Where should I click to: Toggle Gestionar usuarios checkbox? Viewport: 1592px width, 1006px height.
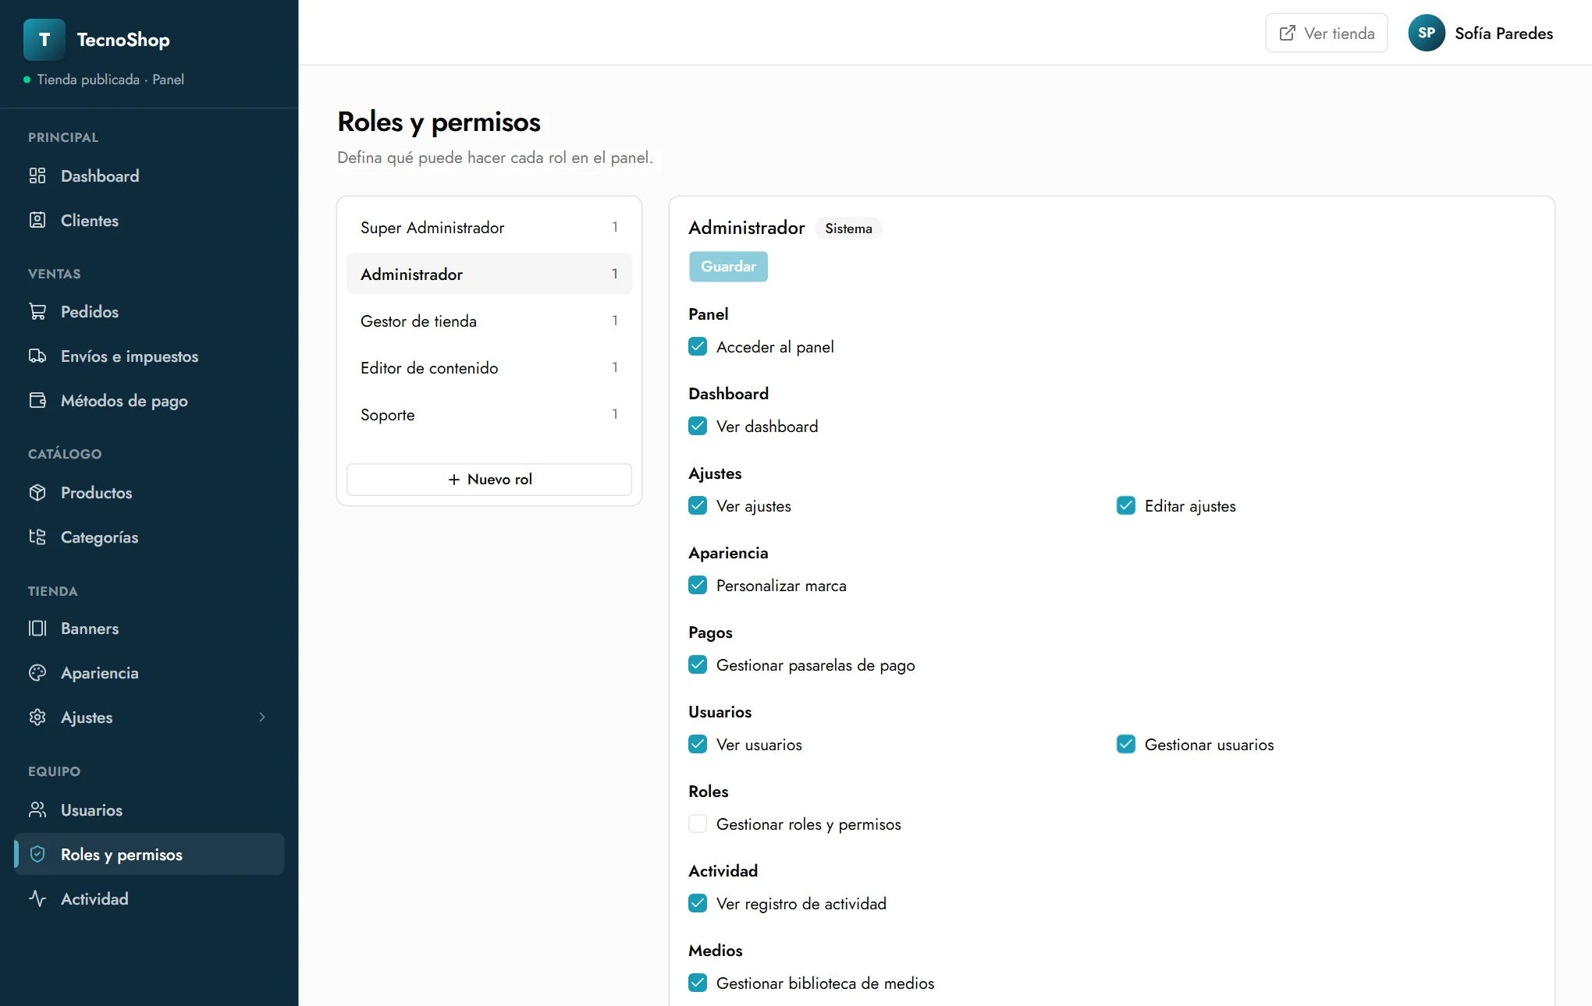[x=1126, y=744]
